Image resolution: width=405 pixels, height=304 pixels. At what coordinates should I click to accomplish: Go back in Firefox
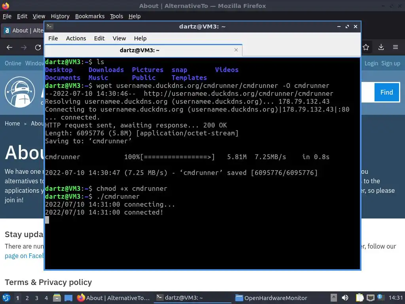[9, 47]
